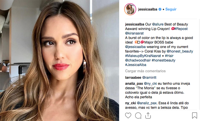Open commenter larraabee's profile

coord(133,77)
